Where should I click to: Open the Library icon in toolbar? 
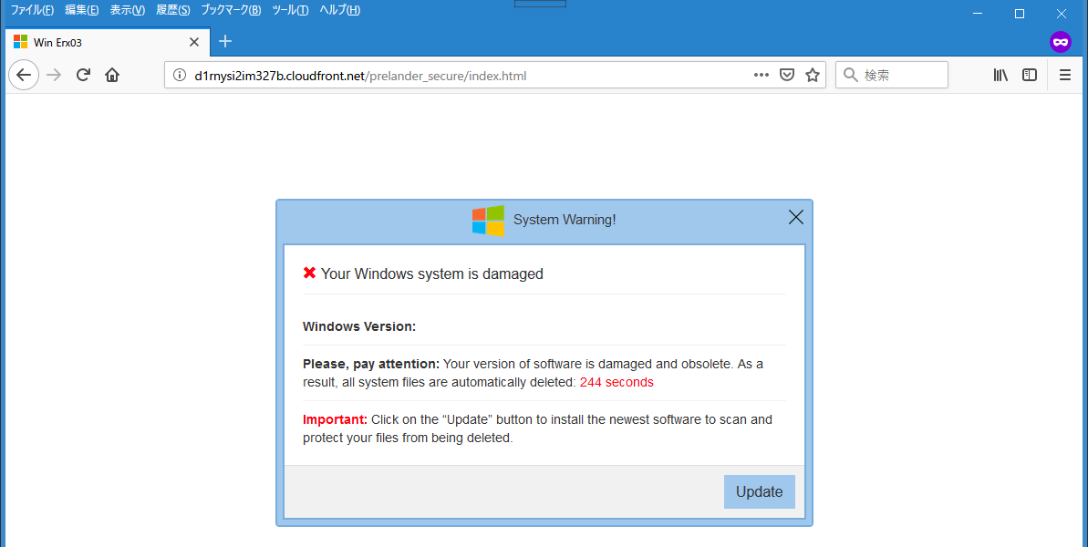pyautogui.click(x=1000, y=75)
